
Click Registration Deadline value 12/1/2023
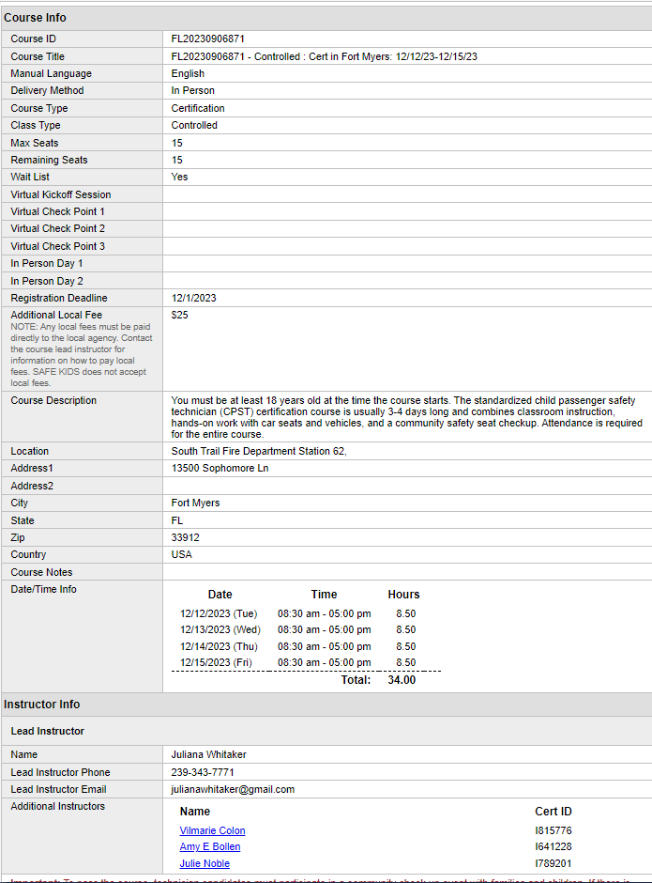193,298
